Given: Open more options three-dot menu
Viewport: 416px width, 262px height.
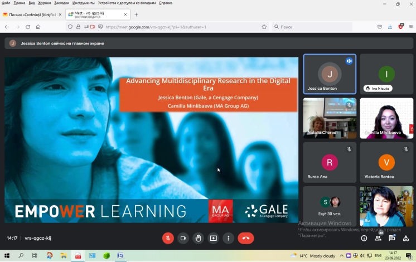Looking at the screenshot, I should tap(229, 238).
